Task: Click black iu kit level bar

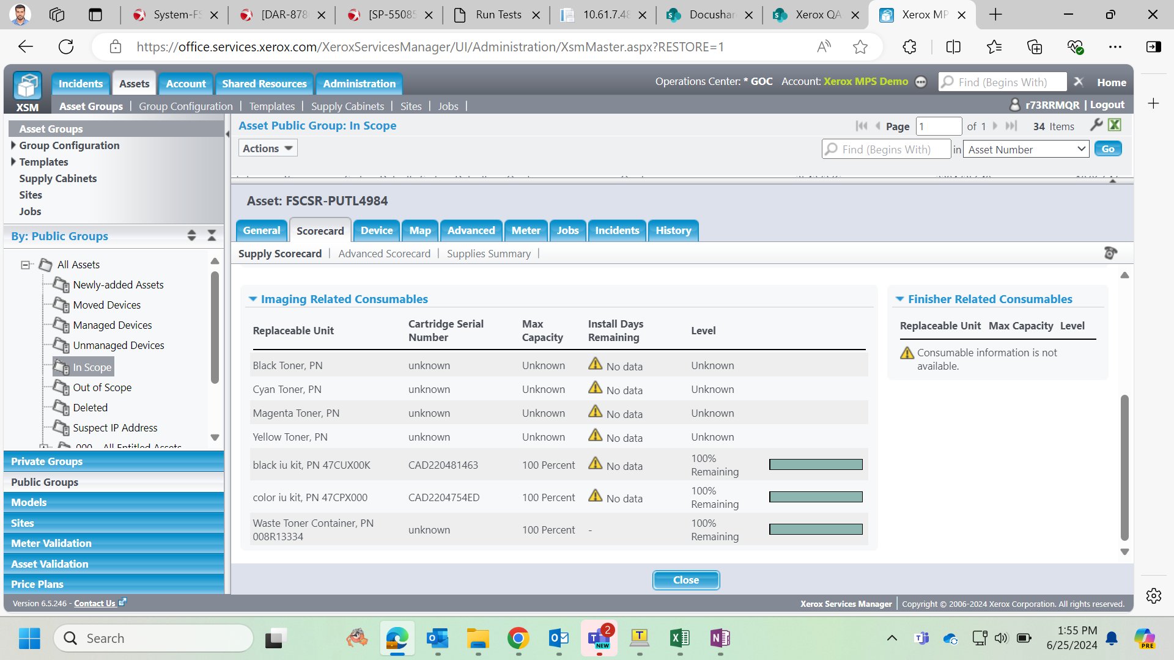Action: (816, 465)
